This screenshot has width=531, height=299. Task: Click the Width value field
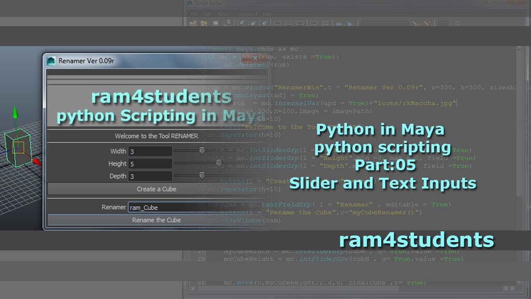tap(150, 152)
